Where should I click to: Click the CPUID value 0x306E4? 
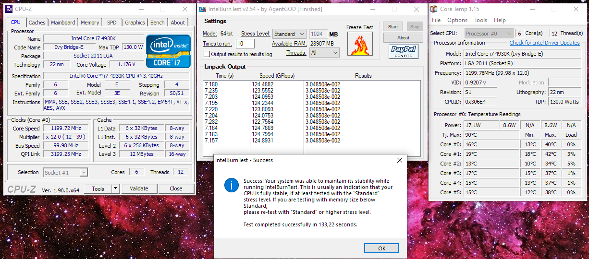pos(480,102)
